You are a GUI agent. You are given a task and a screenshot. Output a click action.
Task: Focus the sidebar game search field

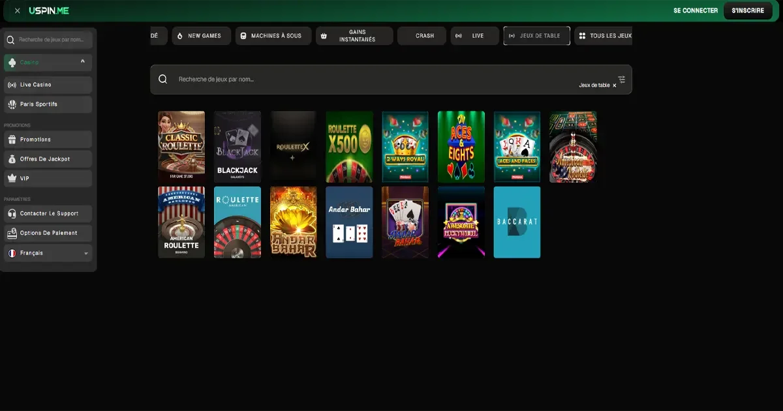pos(48,40)
